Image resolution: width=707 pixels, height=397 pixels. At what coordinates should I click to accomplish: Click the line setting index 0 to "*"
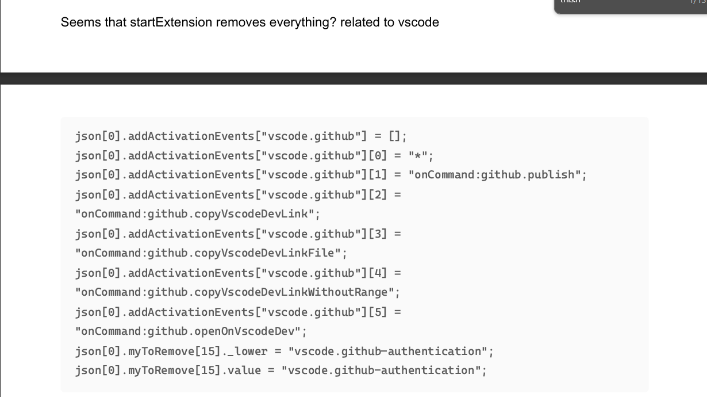pyautogui.click(x=254, y=156)
